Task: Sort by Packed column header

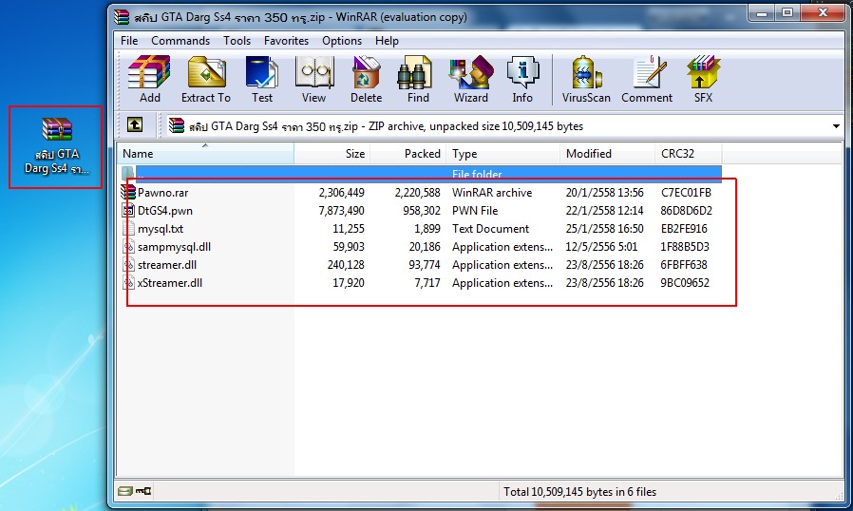Action: [408, 154]
